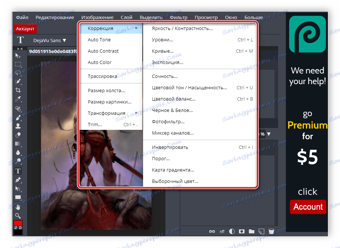Select the Eraser tool
This screenshot has height=248, width=340.
pos(18,135)
